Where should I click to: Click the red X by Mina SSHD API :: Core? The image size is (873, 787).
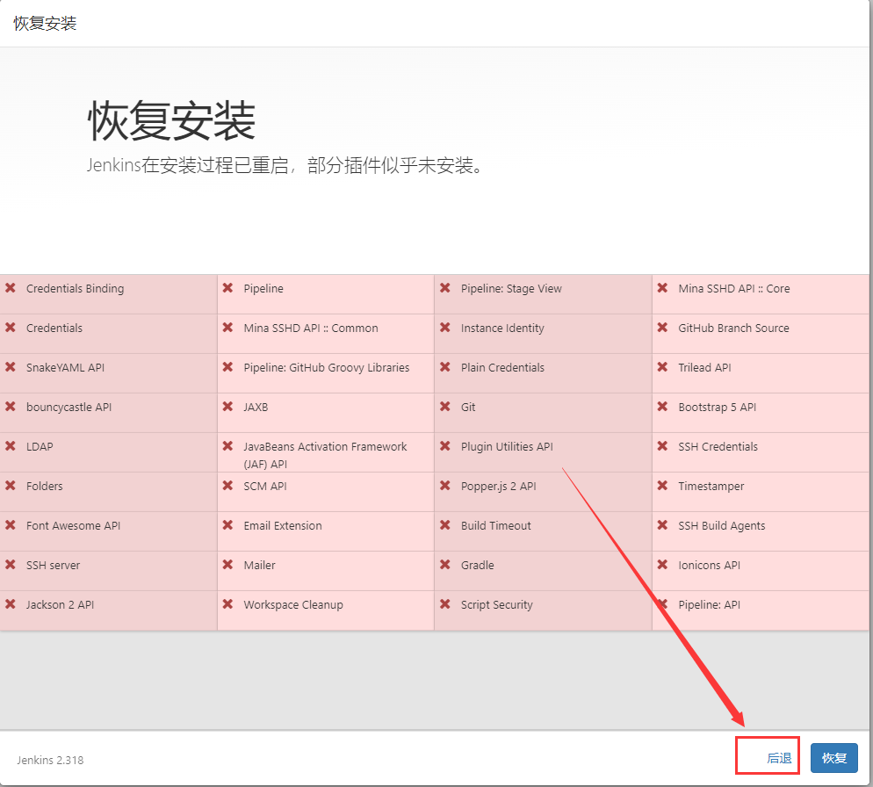click(x=662, y=288)
